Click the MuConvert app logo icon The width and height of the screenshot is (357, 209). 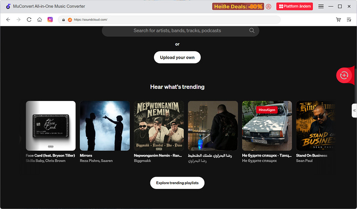click(x=8, y=6)
